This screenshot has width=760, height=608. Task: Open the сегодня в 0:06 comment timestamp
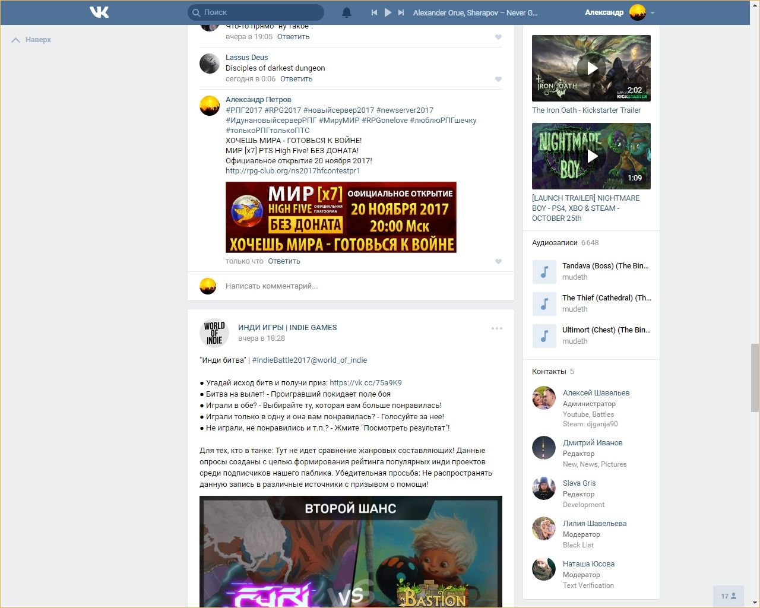(x=251, y=79)
